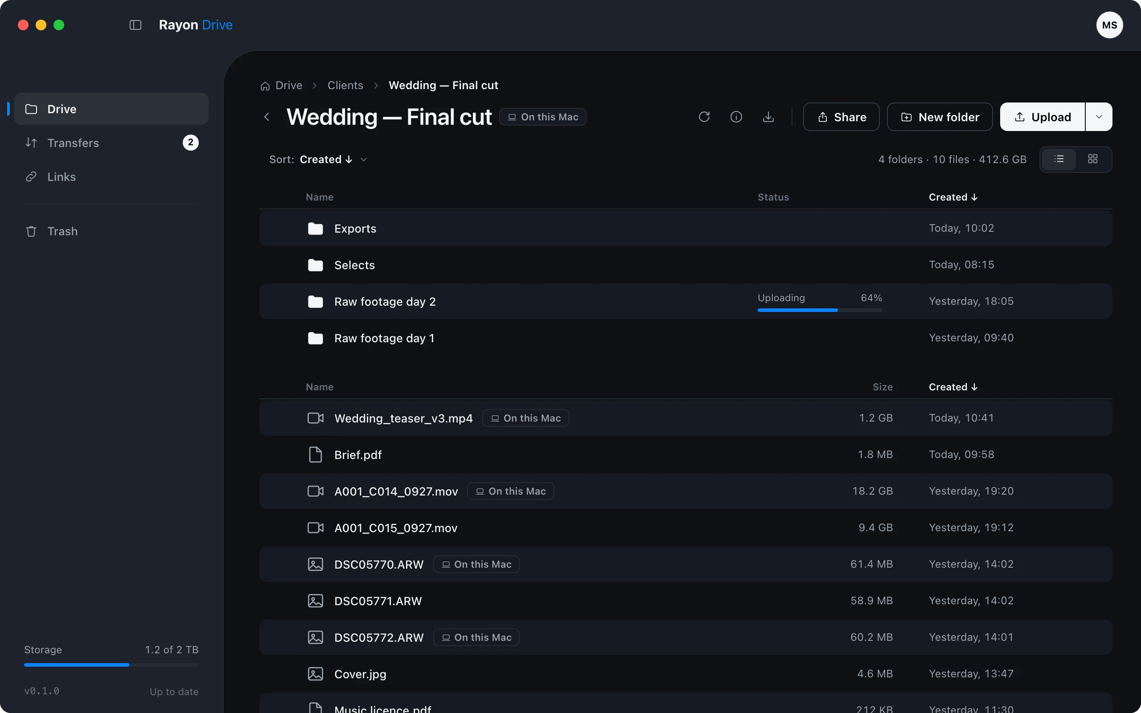
Task: Sort folders by Status column header
Action: pos(773,197)
